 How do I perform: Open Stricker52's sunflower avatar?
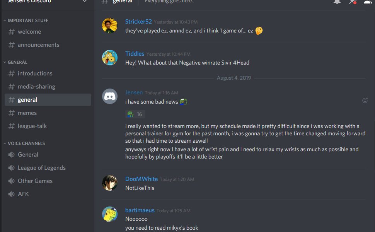click(x=110, y=26)
